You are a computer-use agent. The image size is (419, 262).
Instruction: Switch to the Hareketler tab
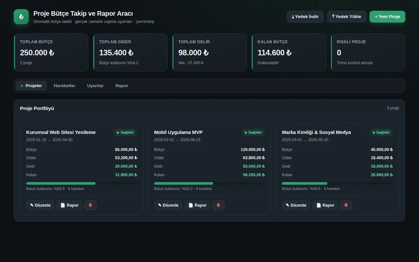(x=65, y=86)
